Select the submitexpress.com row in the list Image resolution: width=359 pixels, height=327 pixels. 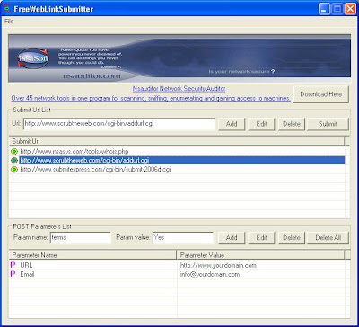click(177, 170)
